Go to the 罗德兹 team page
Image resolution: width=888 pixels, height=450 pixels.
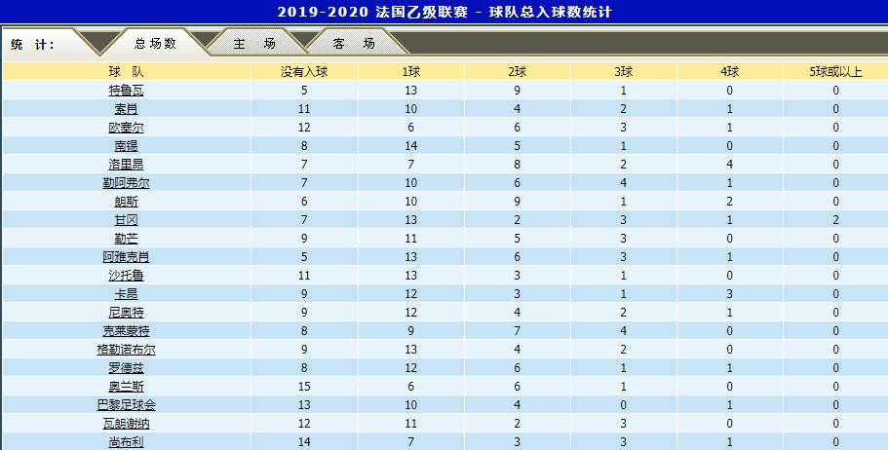[x=126, y=368]
